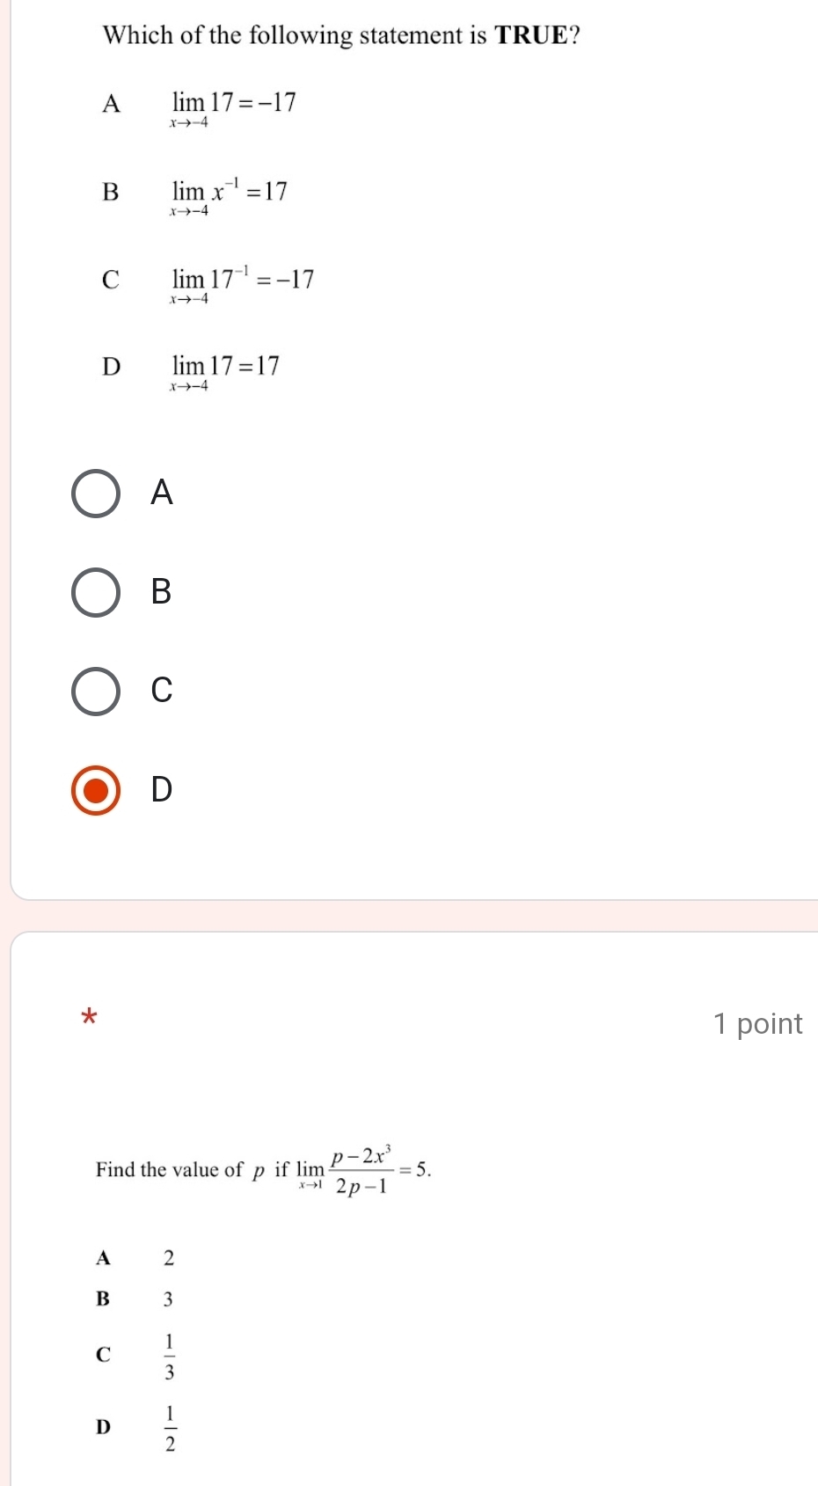Click the letter D label beside selected radio
Viewport: 818px width, 1486px height.
(162, 789)
